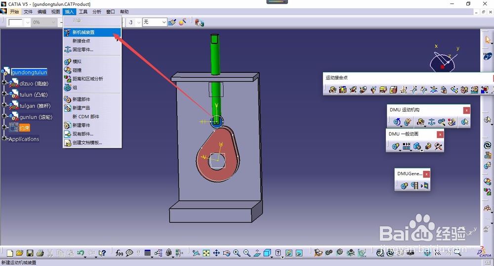The height and width of the screenshot is (266, 494).
Task: Expand the tulun (凸轮) tree node
Action: 4,94
